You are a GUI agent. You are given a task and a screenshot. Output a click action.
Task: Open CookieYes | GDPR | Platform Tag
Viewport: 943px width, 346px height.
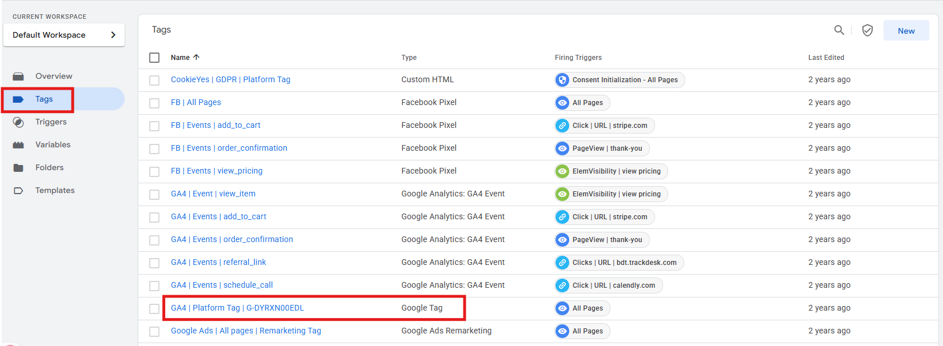[230, 79]
